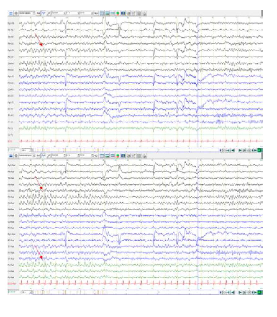Screen dimensions: 277x317
Task: Click the overview timeline bar under lower EEG panel
Action: click(126, 292)
